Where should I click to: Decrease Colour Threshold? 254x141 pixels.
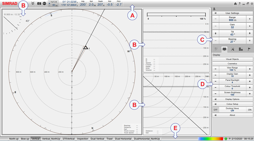coord(216,87)
